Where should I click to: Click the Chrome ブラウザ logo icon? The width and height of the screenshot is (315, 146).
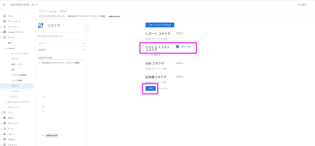pyautogui.click(x=4, y=32)
